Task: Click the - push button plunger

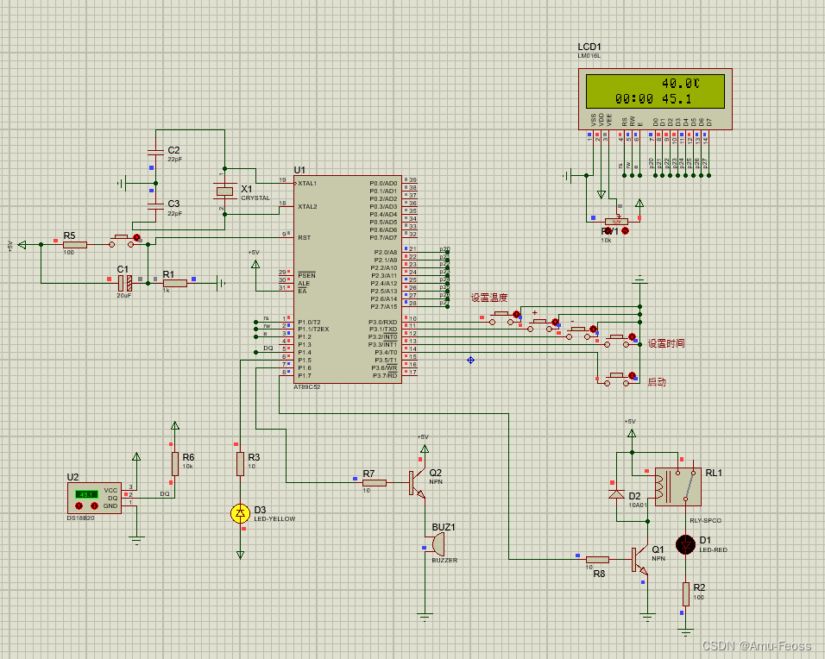Action: point(577,329)
